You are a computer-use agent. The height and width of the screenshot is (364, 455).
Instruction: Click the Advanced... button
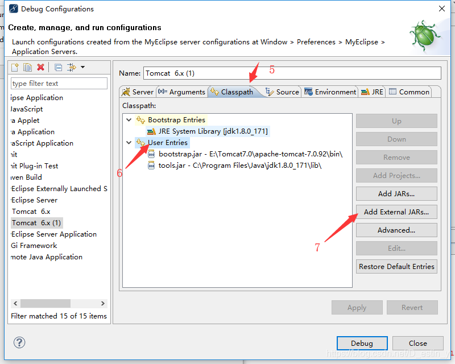click(x=396, y=230)
